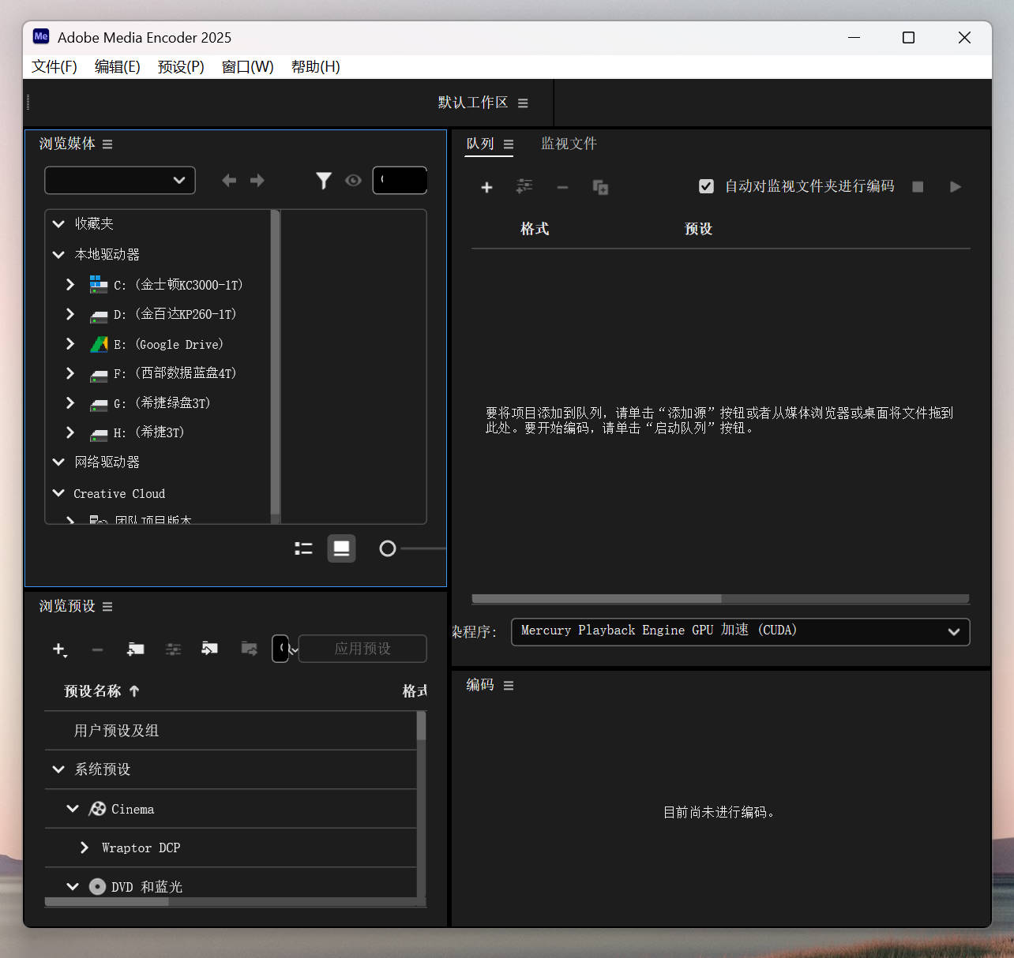This screenshot has height=958, width=1014.
Task: Open the 编码 panel menu icon
Action: pyautogui.click(x=509, y=686)
